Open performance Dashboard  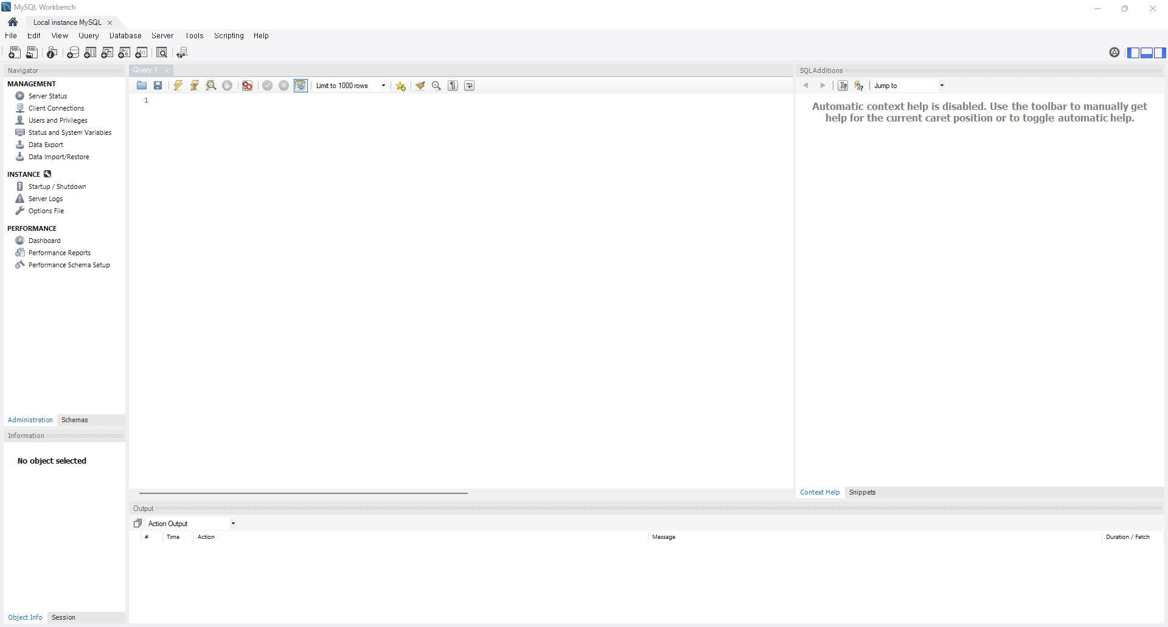coord(44,241)
